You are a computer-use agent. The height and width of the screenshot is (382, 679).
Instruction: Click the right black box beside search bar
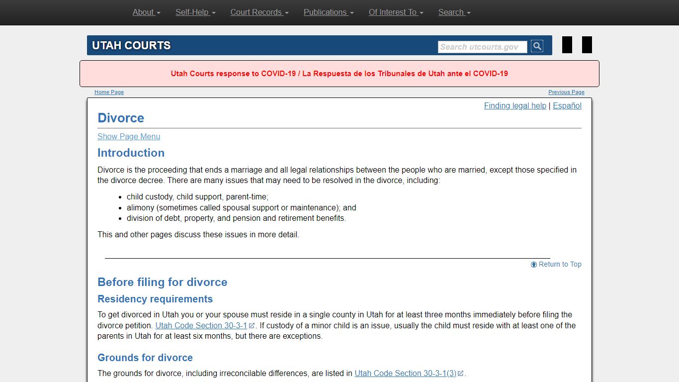[x=587, y=45]
